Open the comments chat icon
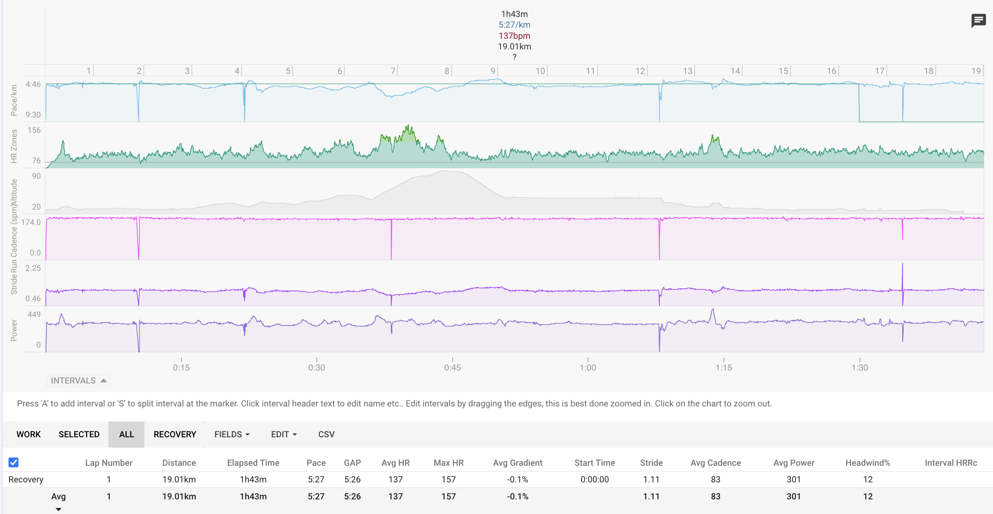The height and width of the screenshot is (514, 993). click(978, 21)
